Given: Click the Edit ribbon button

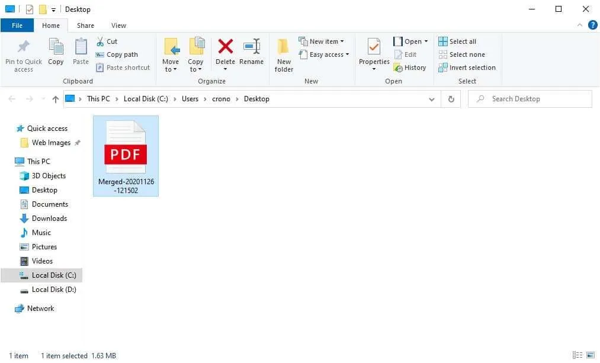Looking at the screenshot, I should tap(405, 54).
